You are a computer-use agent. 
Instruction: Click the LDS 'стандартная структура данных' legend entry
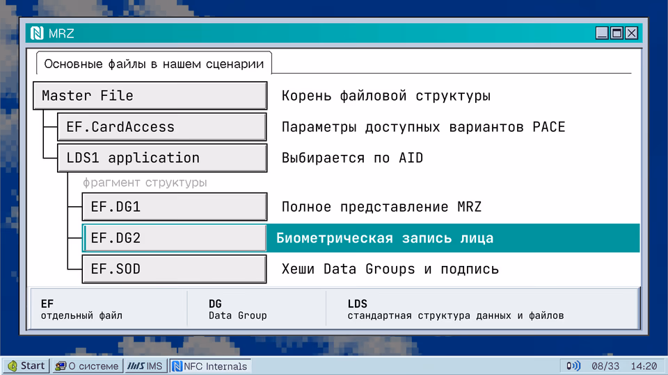(x=456, y=309)
